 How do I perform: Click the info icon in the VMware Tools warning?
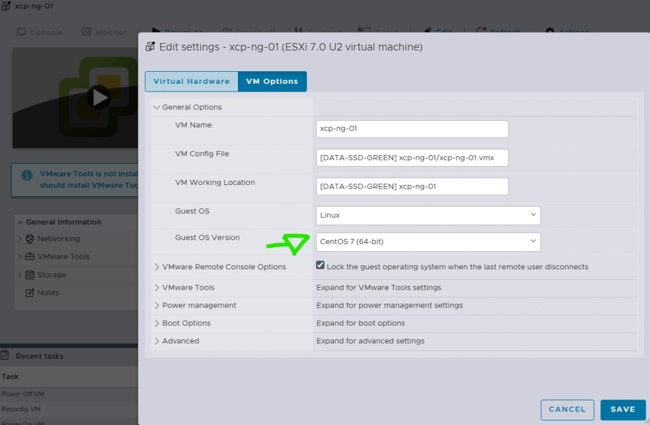pos(27,175)
